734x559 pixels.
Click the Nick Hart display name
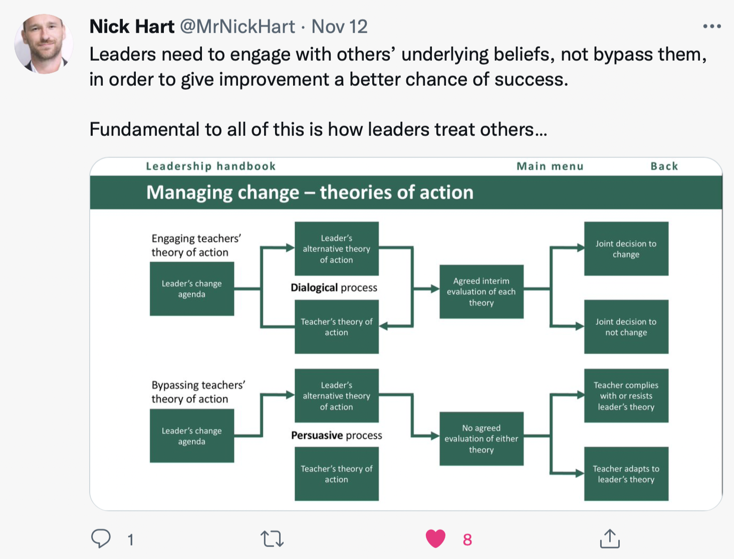point(132,27)
